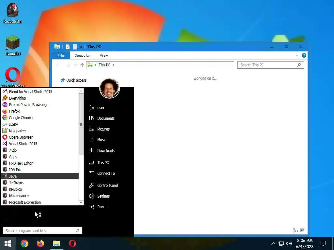Open network status tray icon
Viewport: 334px width, 250px height.
tap(281, 243)
